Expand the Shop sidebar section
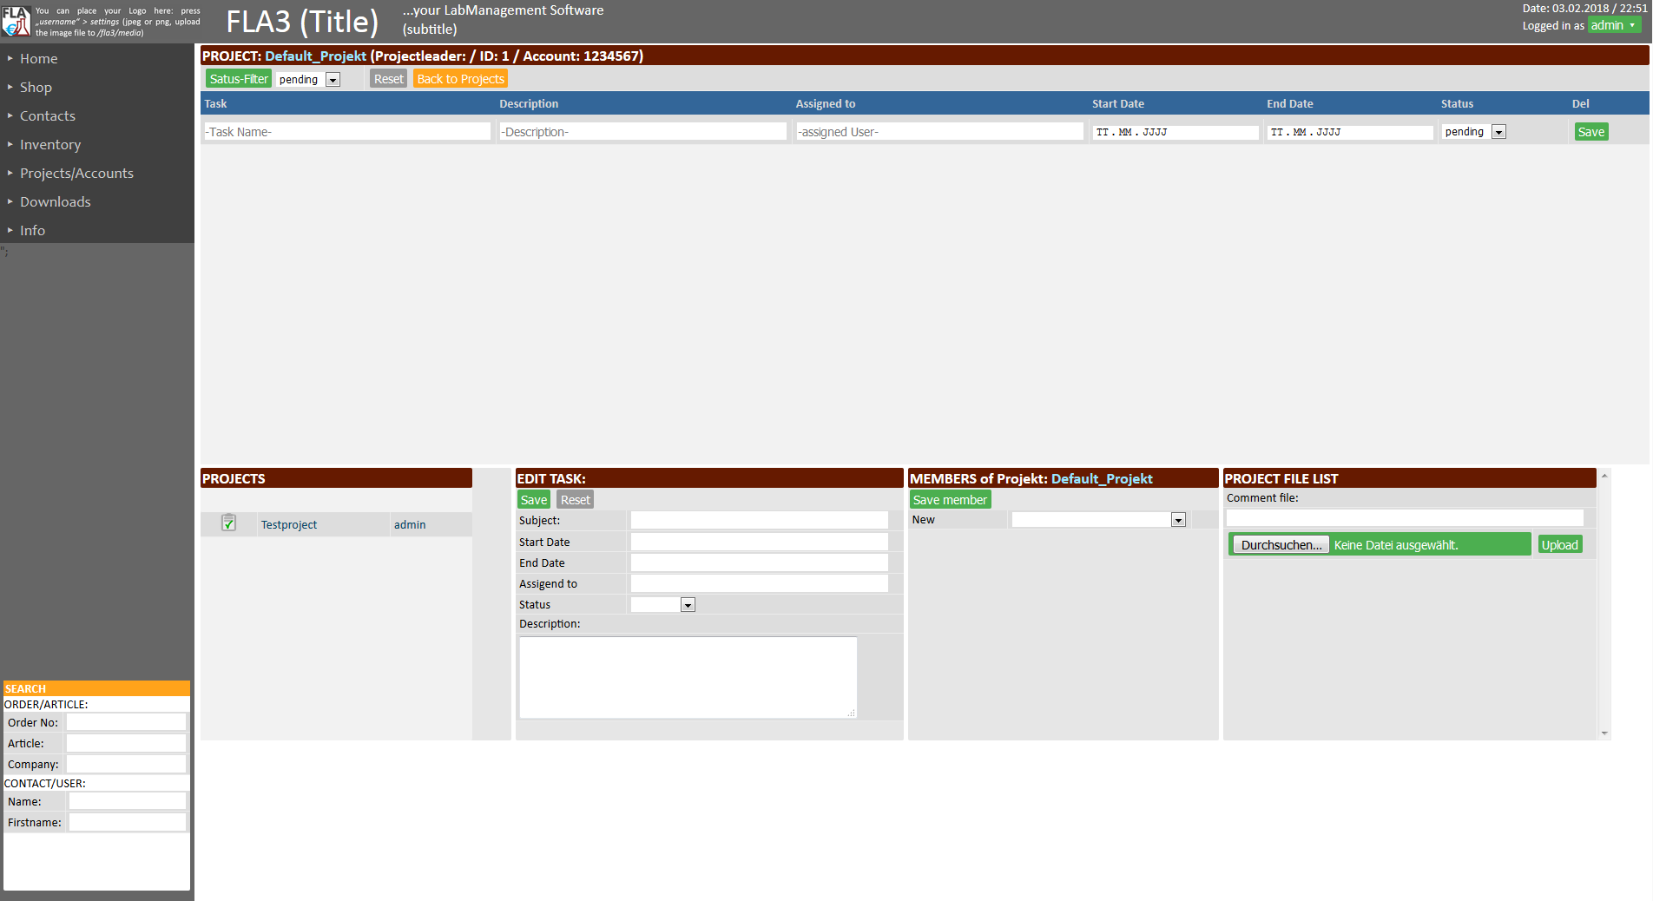 click(x=36, y=87)
